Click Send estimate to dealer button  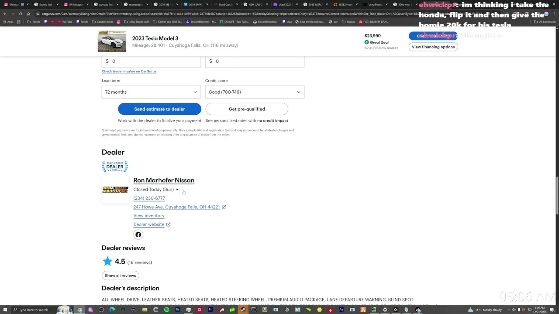pos(159,109)
